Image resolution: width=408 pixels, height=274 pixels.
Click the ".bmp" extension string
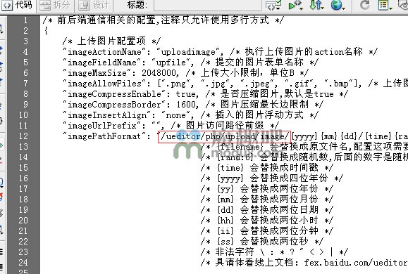point(339,84)
